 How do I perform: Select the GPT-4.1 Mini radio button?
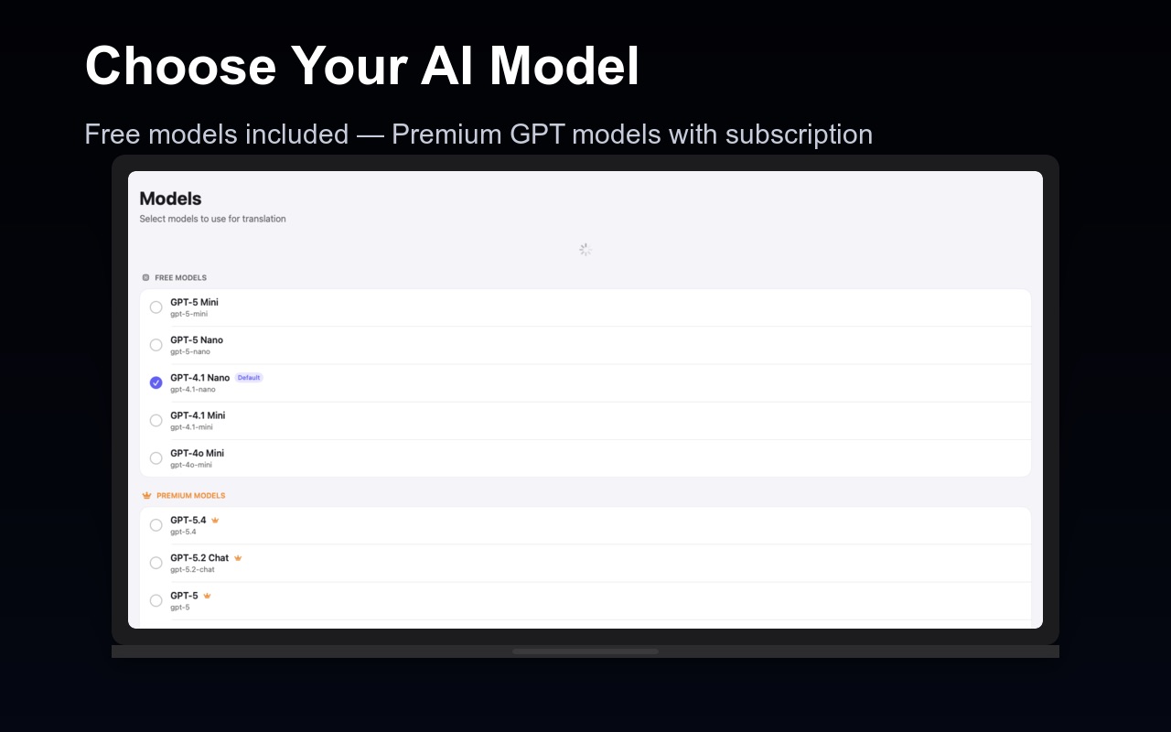(x=156, y=421)
